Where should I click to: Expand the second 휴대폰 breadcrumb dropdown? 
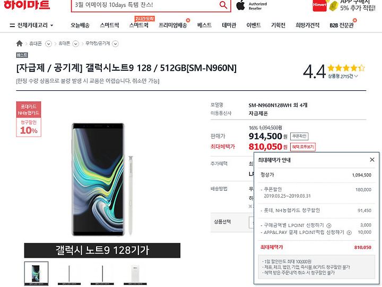coord(76,44)
